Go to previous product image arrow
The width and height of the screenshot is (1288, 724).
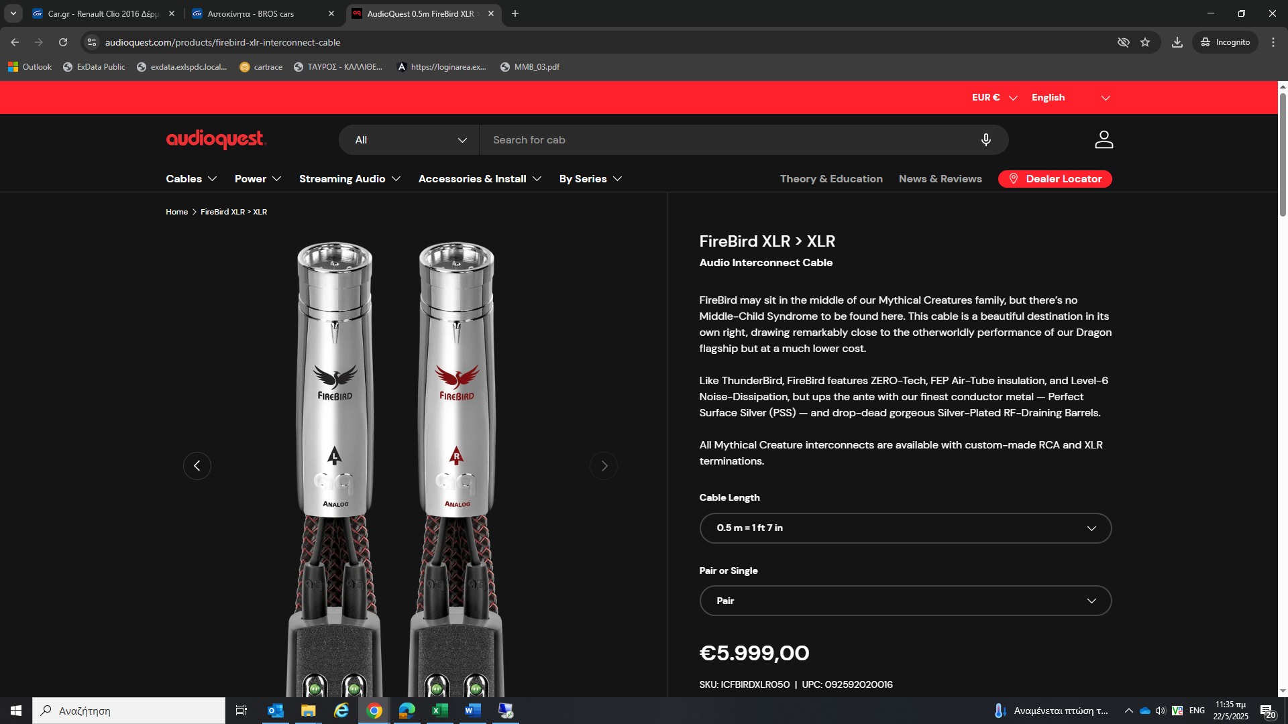(x=197, y=466)
